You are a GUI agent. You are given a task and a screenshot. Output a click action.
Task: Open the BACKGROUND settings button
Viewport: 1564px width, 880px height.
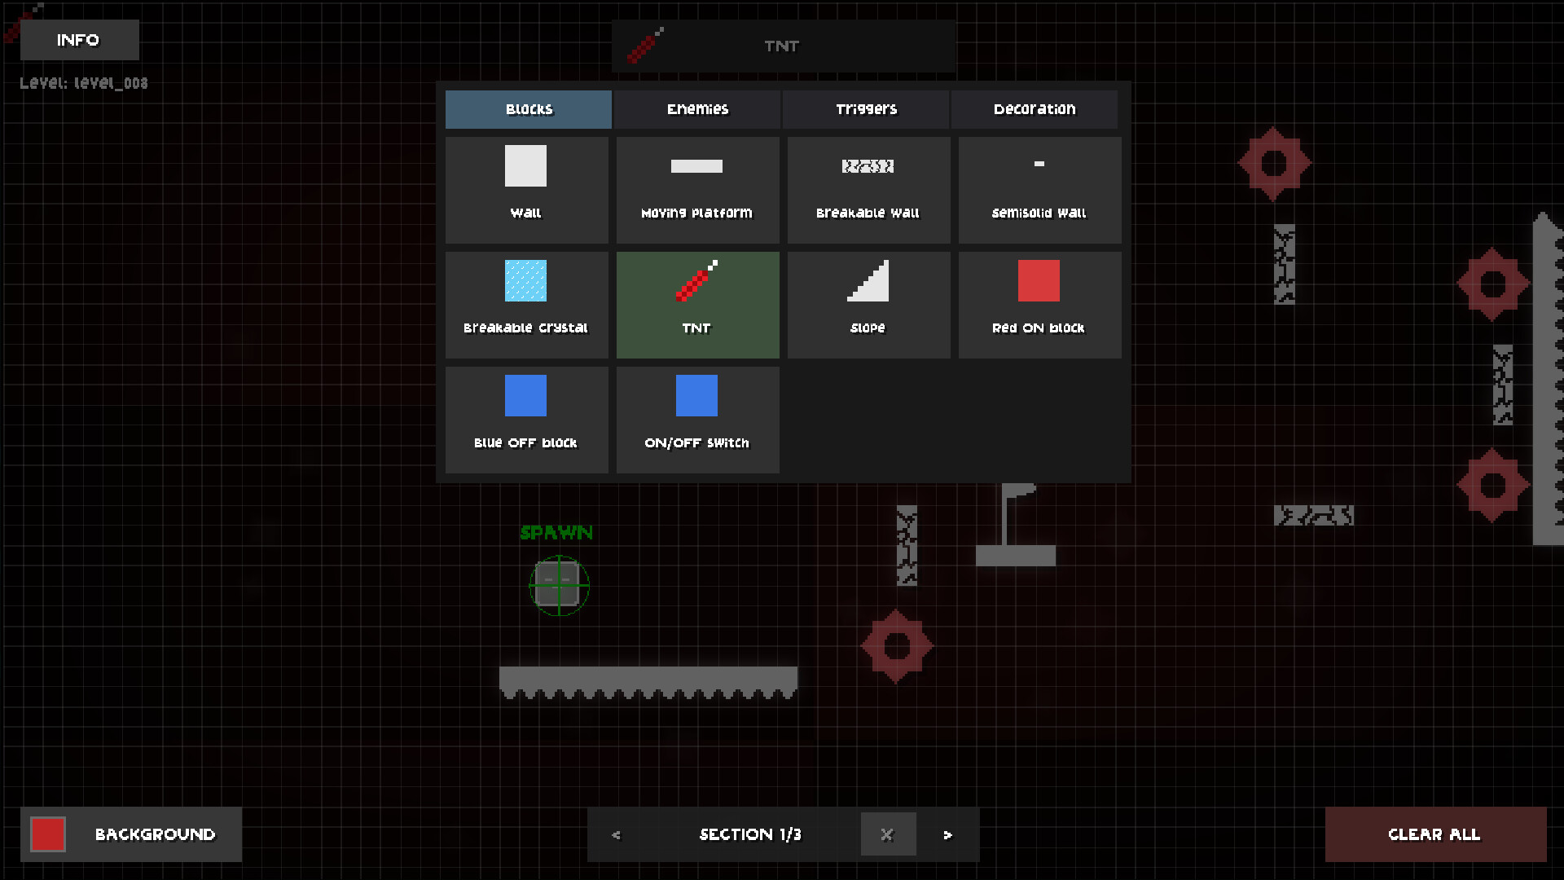(131, 834)
